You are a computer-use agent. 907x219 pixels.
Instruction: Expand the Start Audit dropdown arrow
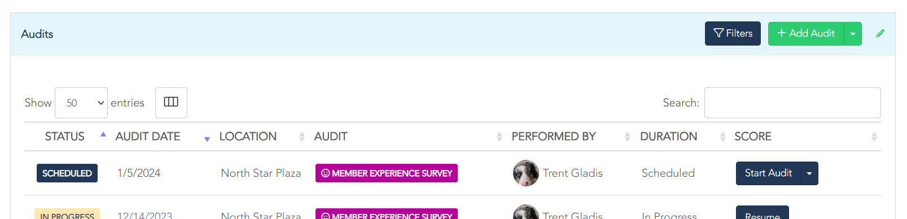pos(809,173)
